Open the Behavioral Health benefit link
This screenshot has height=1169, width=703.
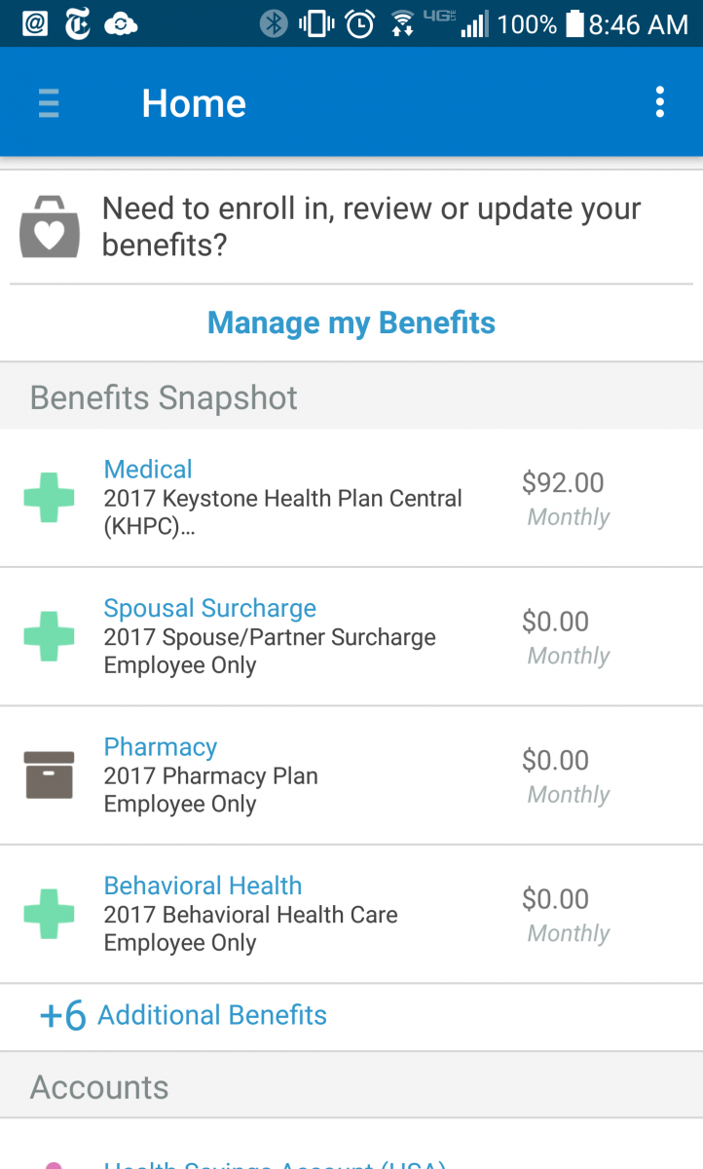point(203,886)
